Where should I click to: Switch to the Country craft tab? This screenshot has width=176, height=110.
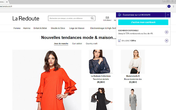pyautogui.click(x=92, y=43)
